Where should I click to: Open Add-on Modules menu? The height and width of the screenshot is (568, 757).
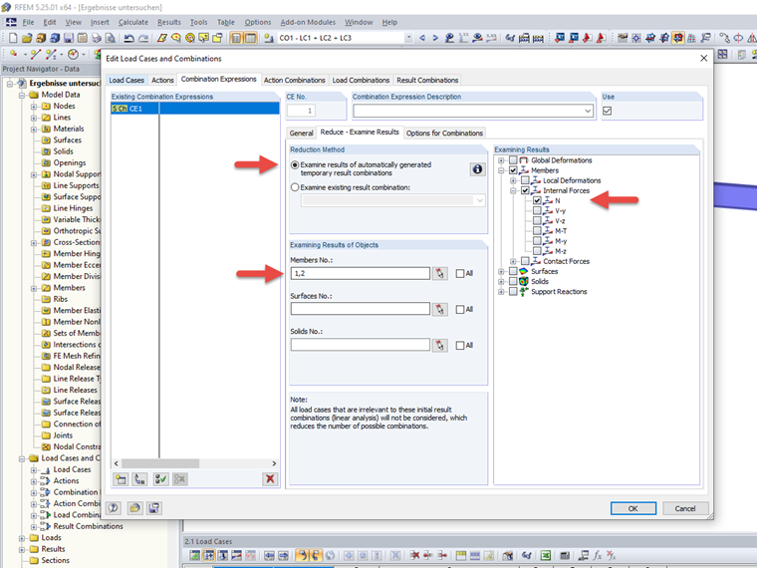click(308, 22)
